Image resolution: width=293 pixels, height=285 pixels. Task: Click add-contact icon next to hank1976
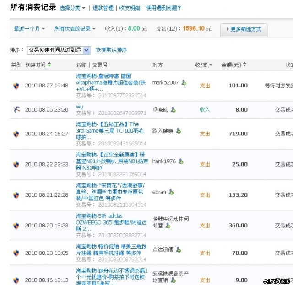click(181, 161)
